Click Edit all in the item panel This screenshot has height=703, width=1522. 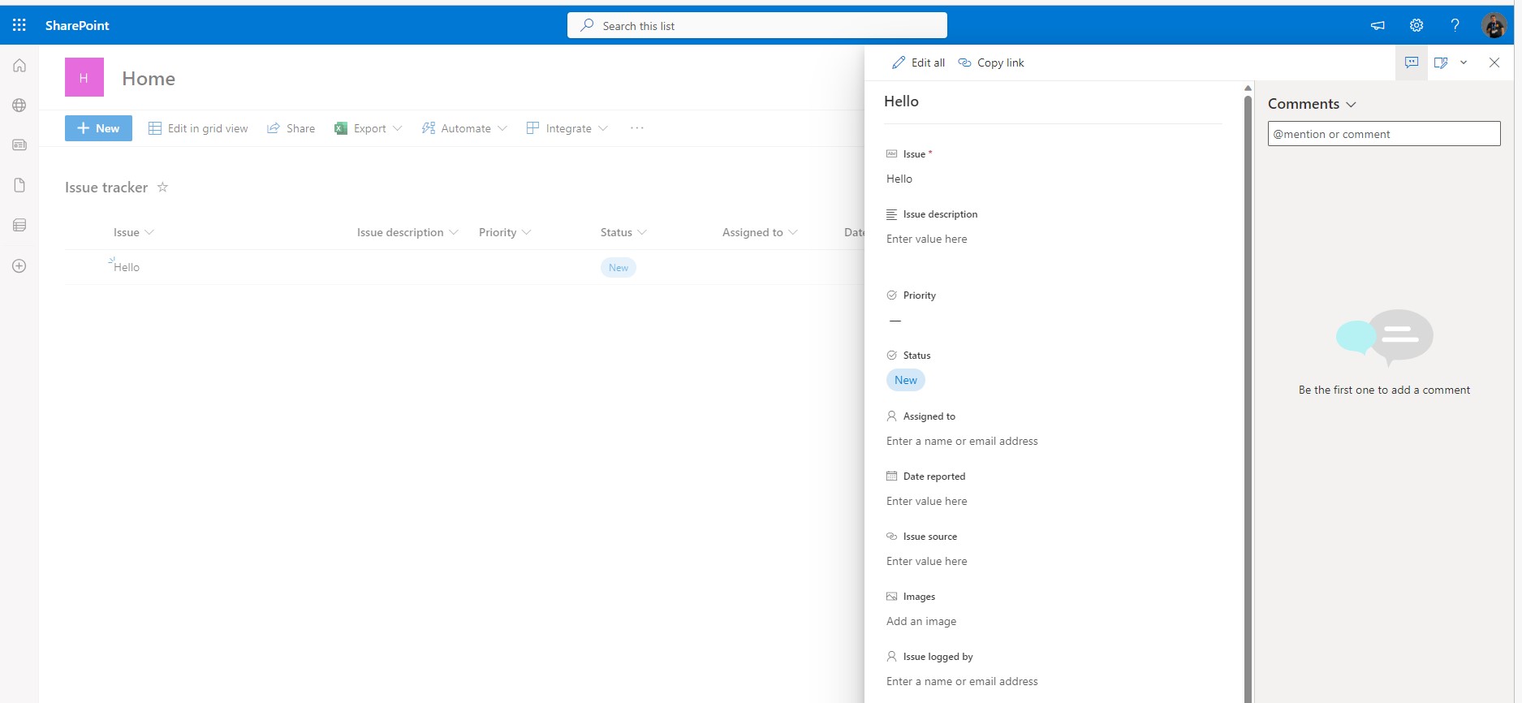[919, 63]
